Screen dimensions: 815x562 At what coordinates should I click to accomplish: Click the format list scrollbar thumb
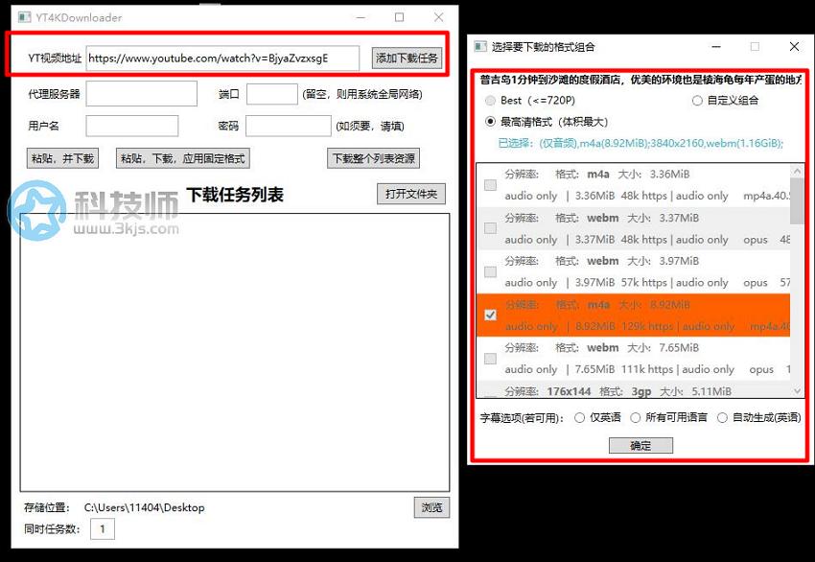(797, 201)
